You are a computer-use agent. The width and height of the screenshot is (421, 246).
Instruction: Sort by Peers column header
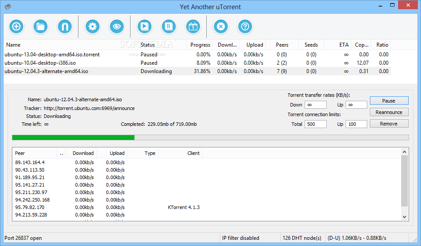pyautogui.click(x=282, y=45)
